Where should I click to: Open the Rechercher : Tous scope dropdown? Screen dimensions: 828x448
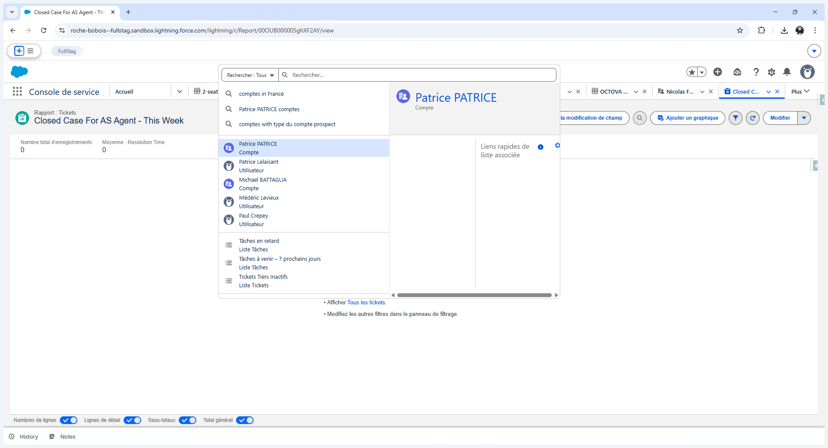click(250, 75)
